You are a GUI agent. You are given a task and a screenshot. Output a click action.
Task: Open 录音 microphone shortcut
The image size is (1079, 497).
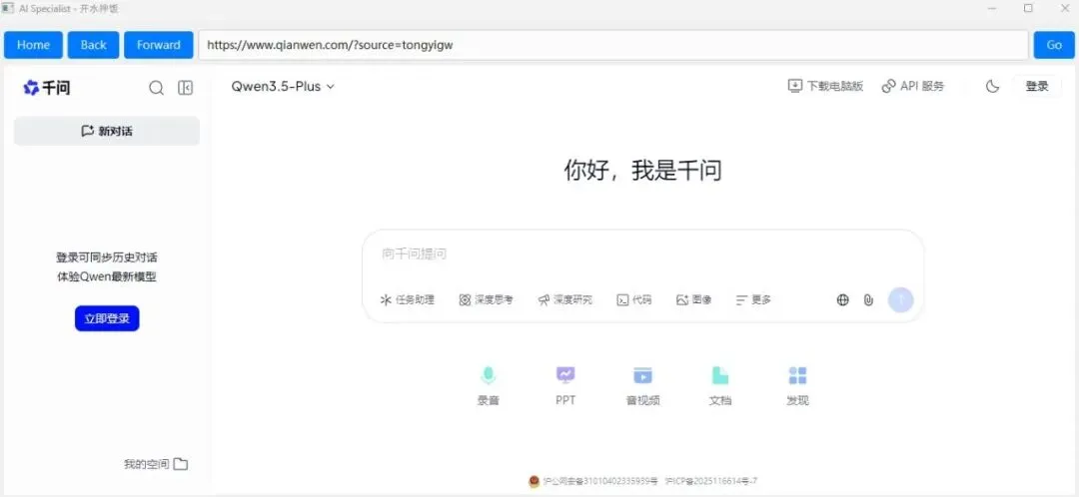(488, 385)
